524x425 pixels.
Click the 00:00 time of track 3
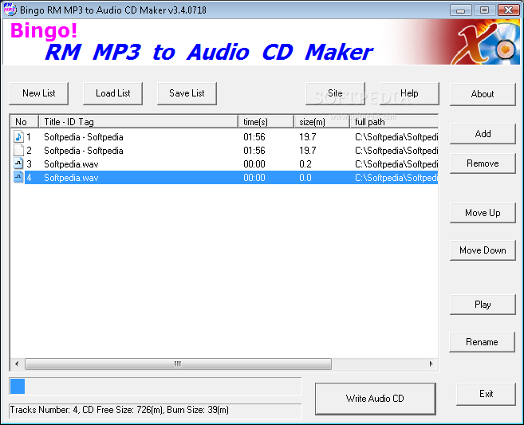[x=254, y=164]
